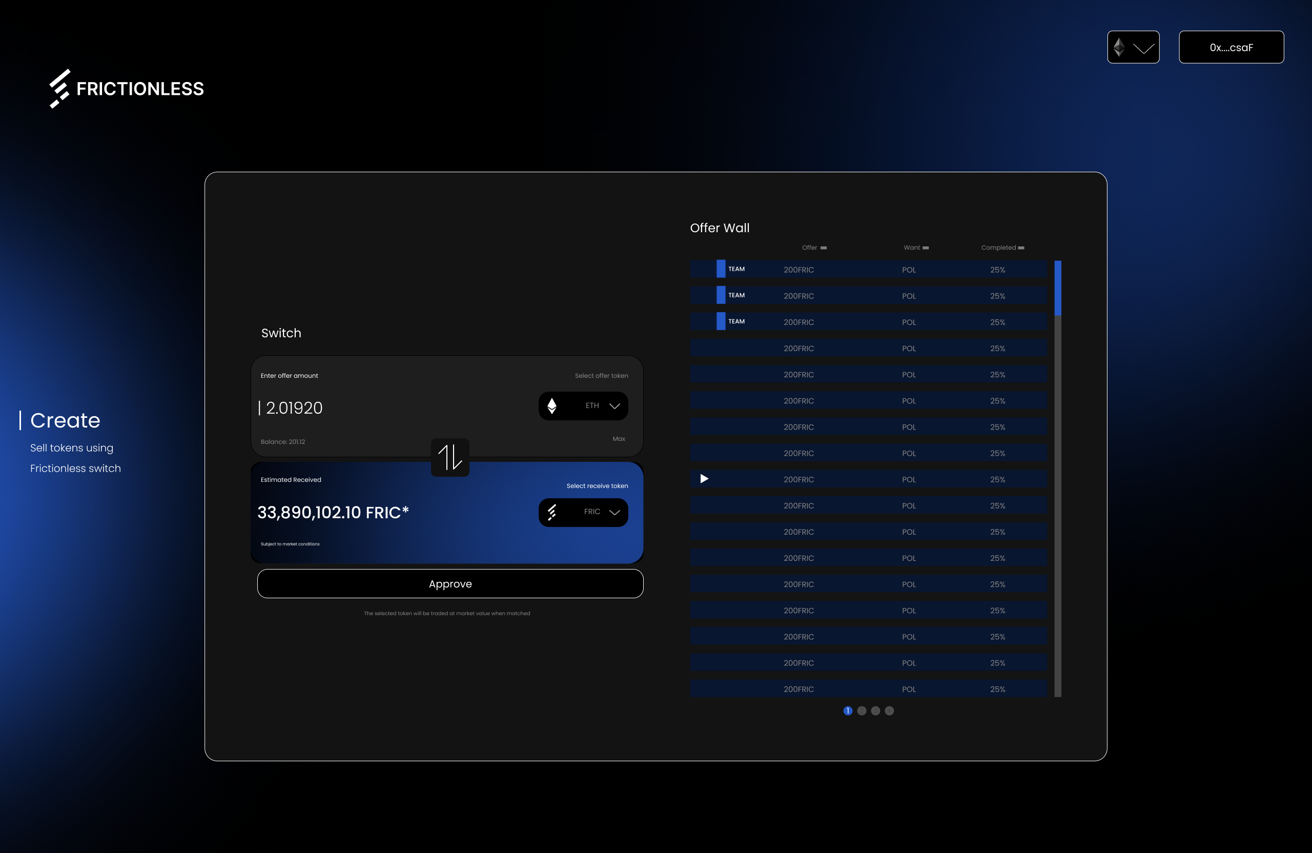
Task: Click the swap direction arrows icon
Action: 450,457
